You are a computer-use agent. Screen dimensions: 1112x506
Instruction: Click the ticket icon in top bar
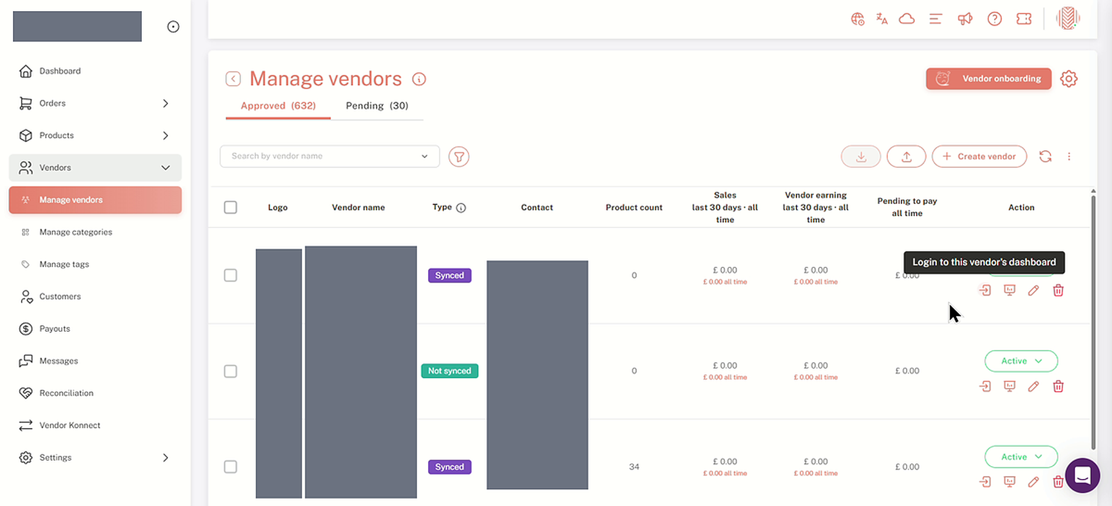coord(1024,19)
